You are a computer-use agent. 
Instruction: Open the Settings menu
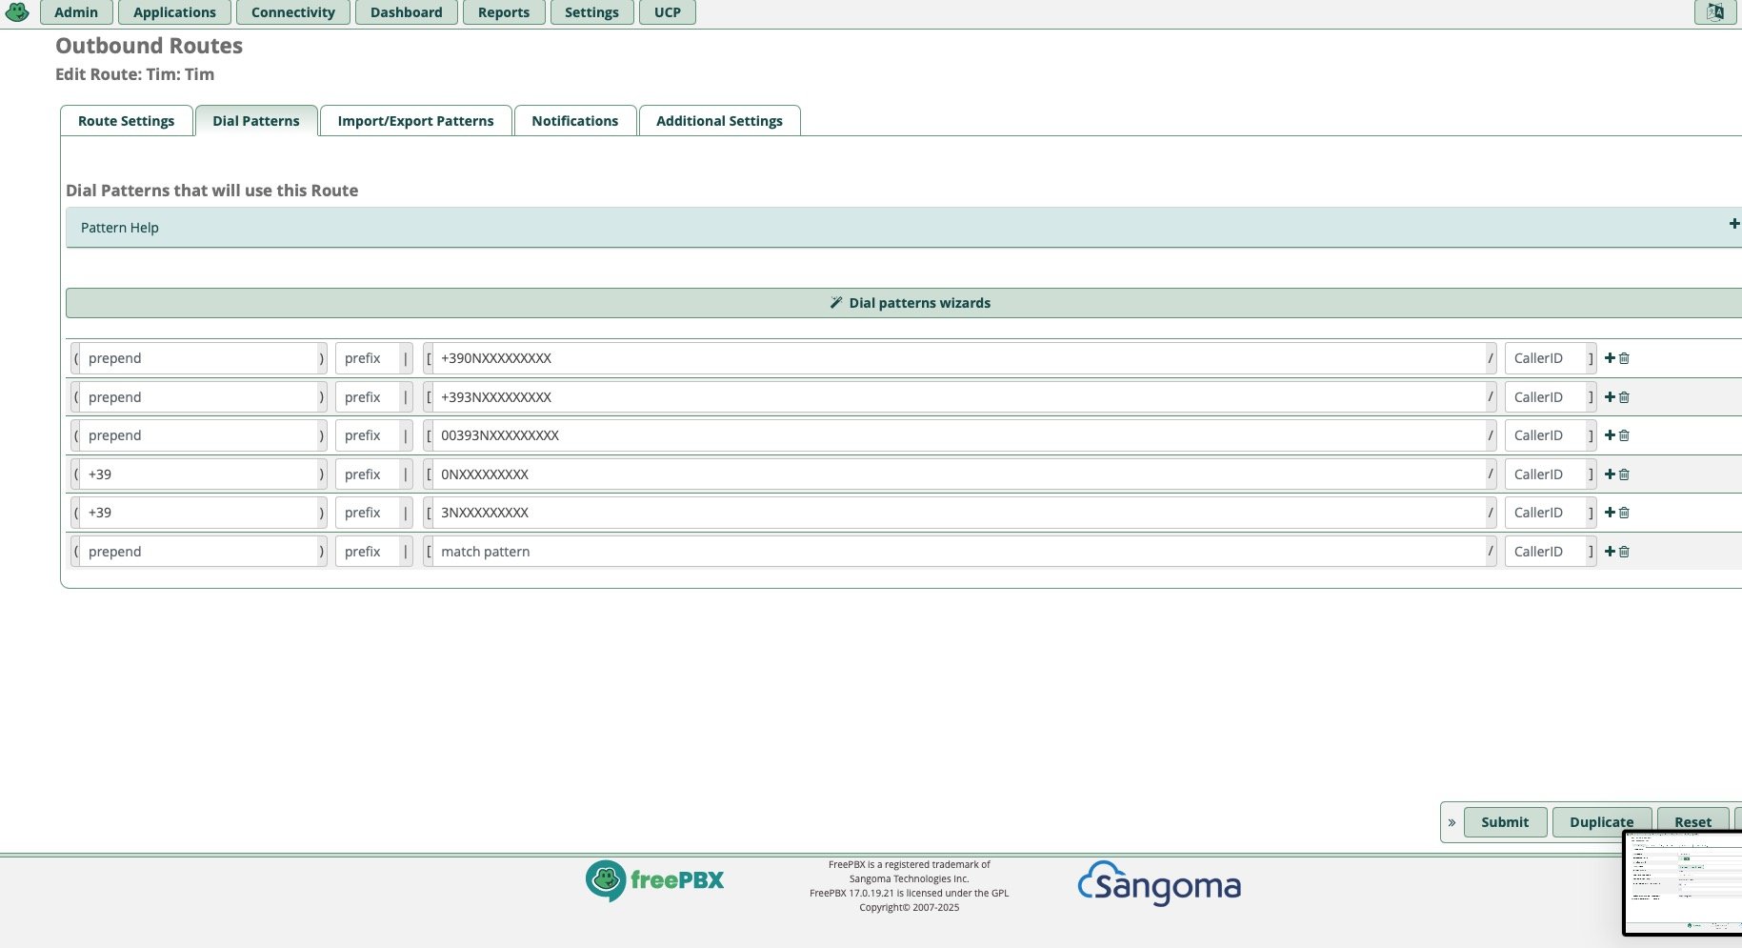[591, 12]
